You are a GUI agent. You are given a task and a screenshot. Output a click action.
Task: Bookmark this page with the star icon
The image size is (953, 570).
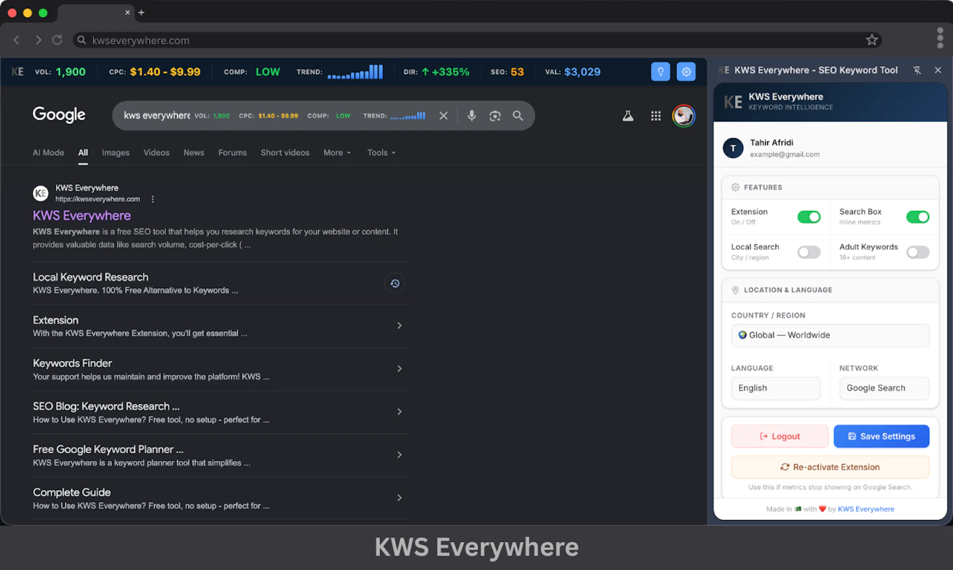click(x=872, y=40)
